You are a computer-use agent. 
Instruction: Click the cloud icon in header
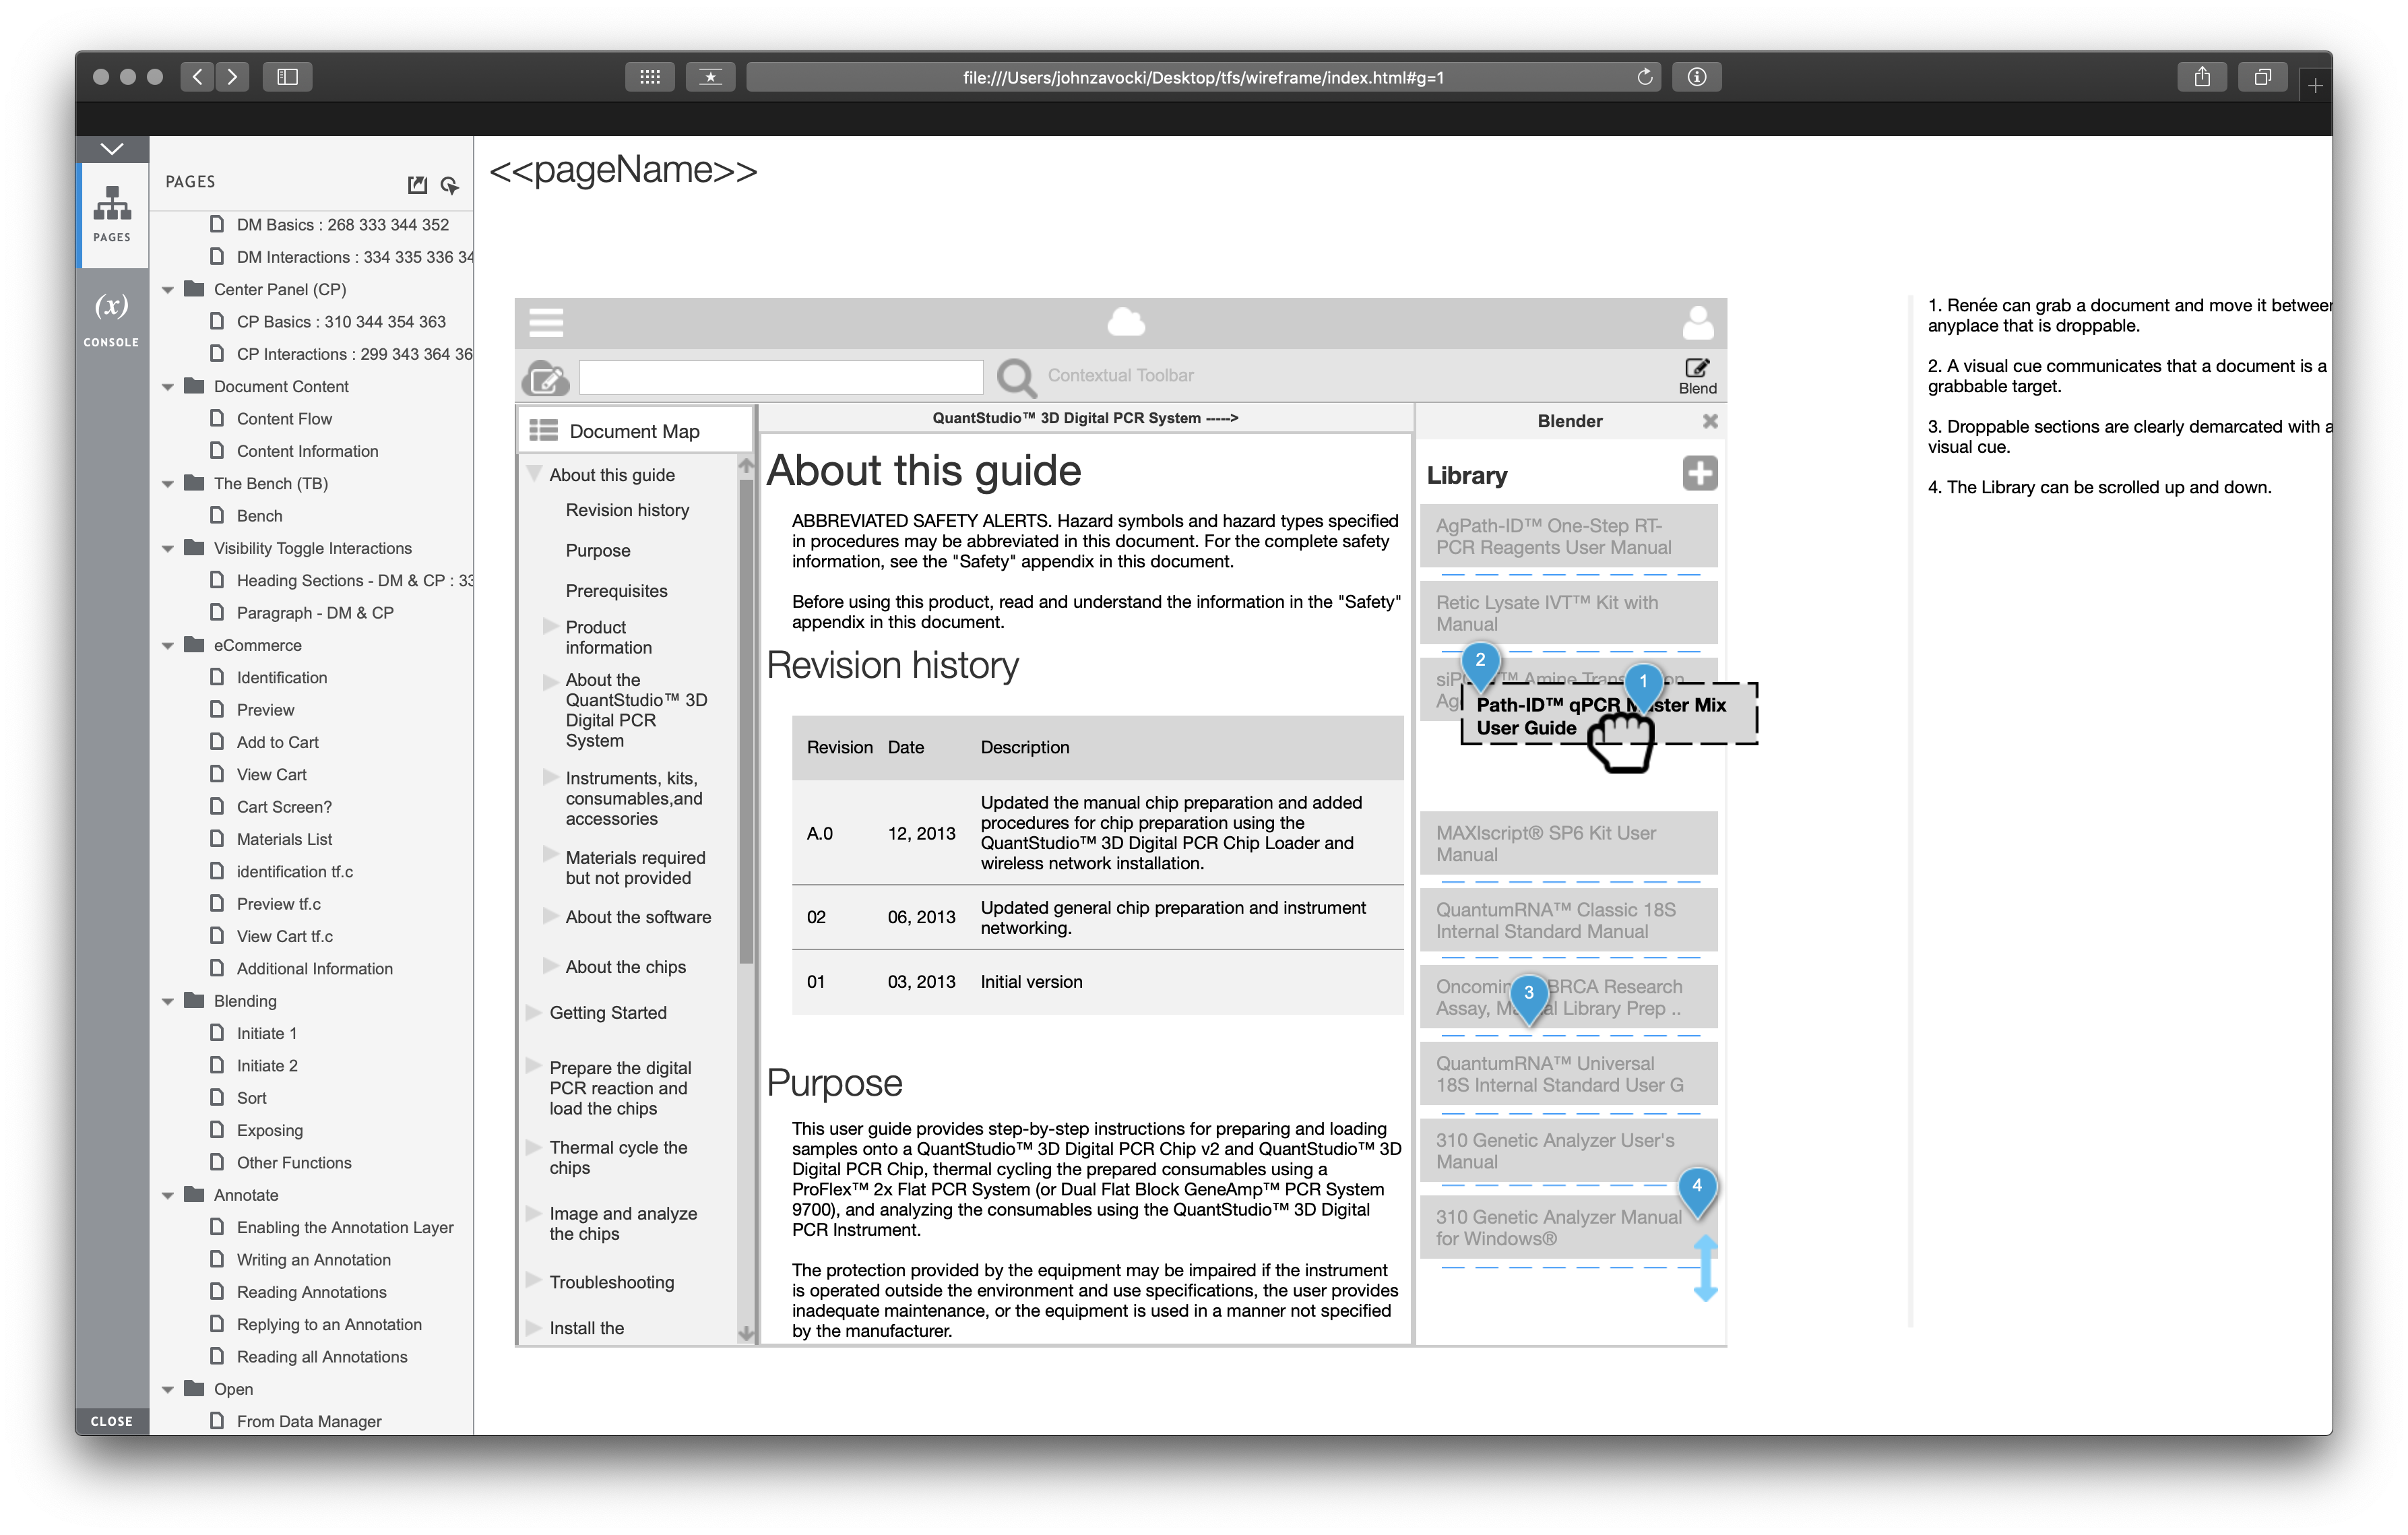click(1126, 322)
